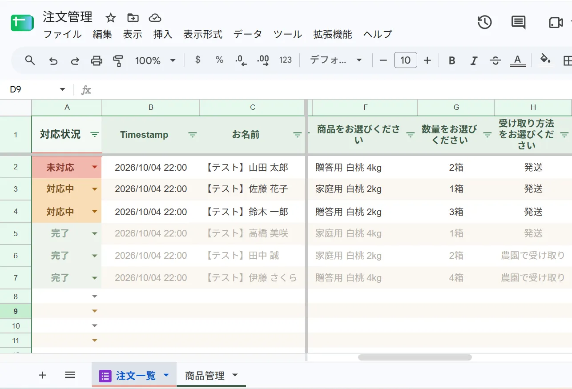Open filter for 商品をお選びください column
The image size is (572, 389).
pos(411,135)
